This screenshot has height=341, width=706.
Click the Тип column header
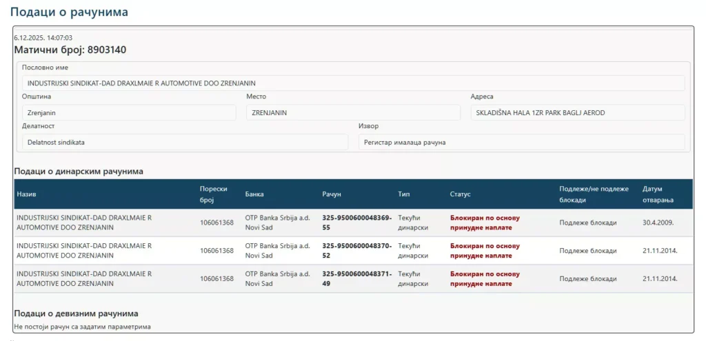[403, 194]
